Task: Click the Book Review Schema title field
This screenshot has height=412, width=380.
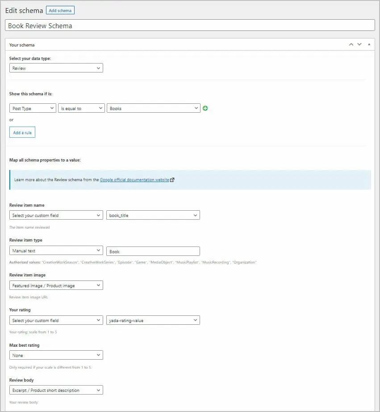Action: [x=190, y=25]
